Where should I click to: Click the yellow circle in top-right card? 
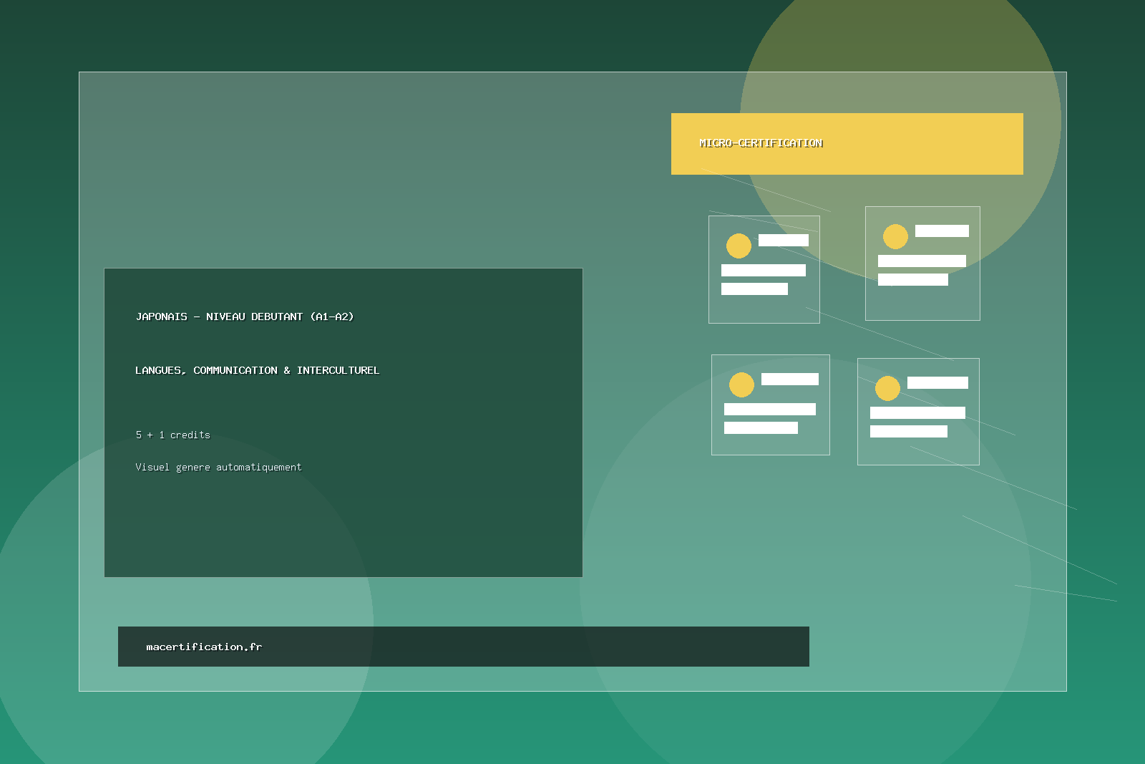click(x=895, y=236)
